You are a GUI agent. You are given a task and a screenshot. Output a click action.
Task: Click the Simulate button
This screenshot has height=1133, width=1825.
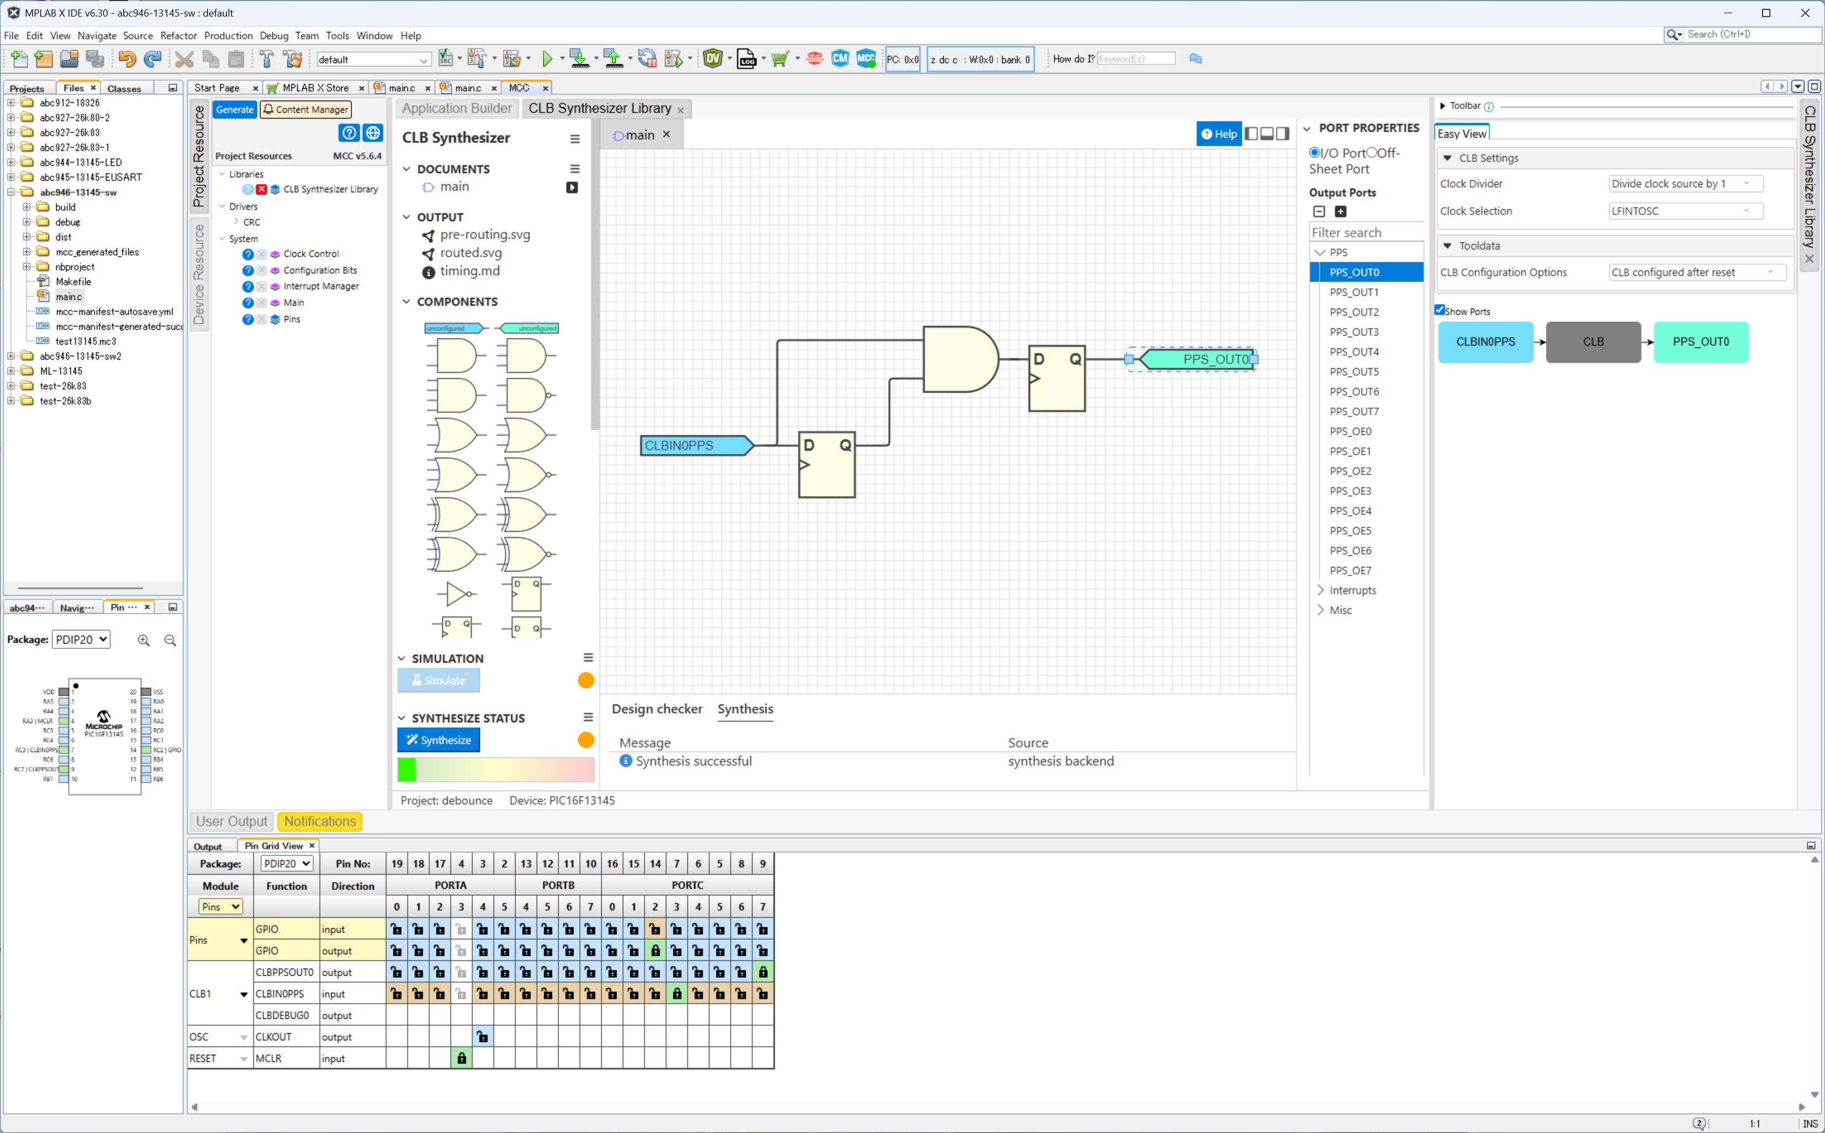pyautogui.click(x=438, y=680)
